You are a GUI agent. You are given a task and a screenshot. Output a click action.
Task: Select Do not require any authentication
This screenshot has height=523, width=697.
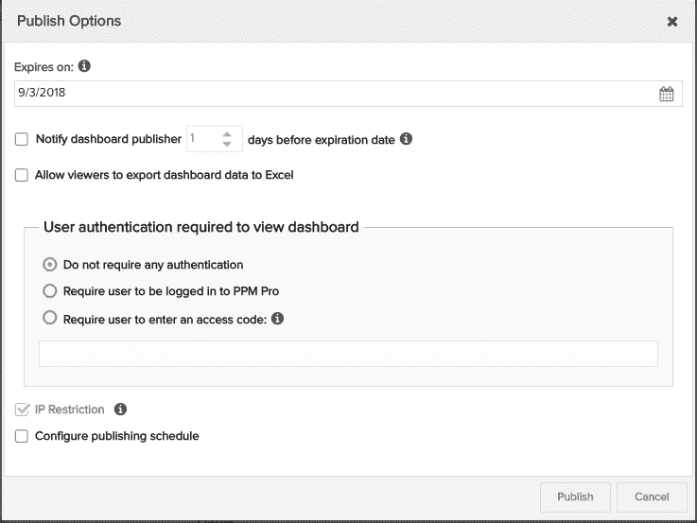[x=50, y=265]
